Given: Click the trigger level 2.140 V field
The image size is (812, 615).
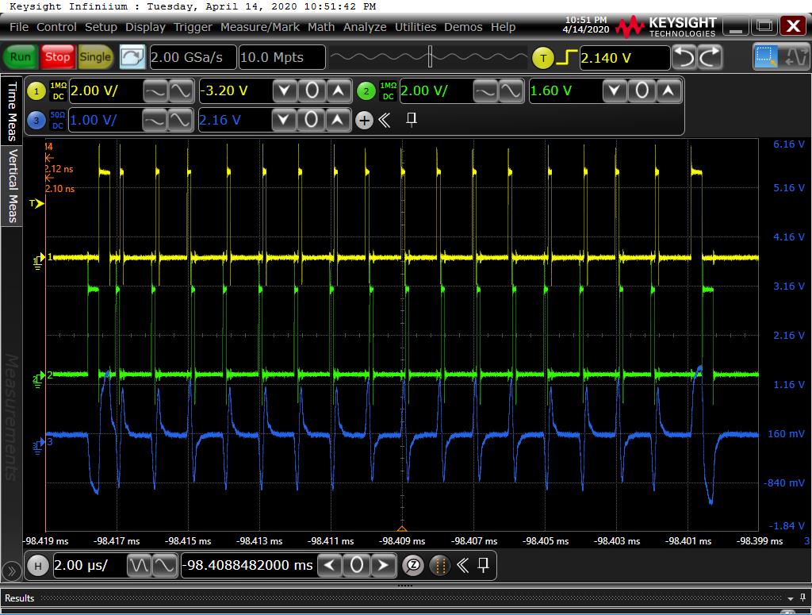Looking at the screenshot, I should [x=624, y=58].
